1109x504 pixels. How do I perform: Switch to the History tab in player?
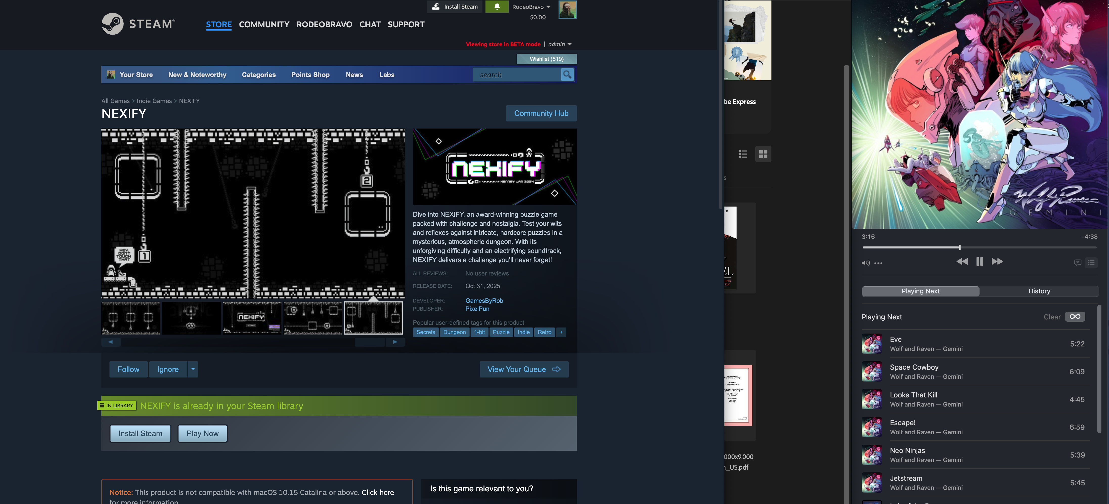[1039, 291]
